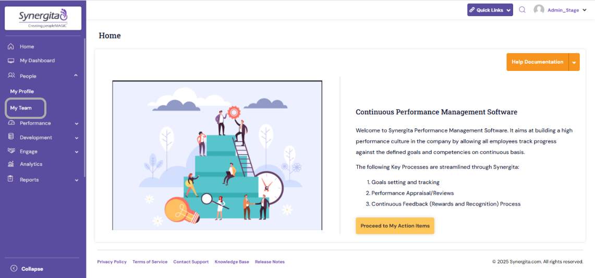Click the Reports clipboard icon
Viewport: 595px width, 278px height.
pos(10,179)
